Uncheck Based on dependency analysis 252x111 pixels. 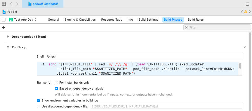pos(56,88)
